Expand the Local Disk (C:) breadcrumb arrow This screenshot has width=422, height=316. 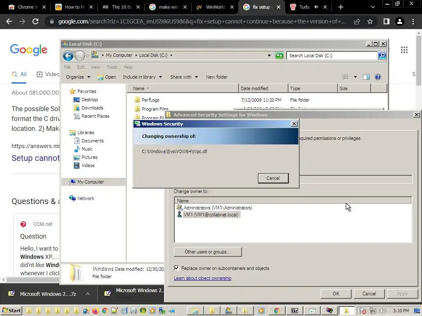(171, 56)
